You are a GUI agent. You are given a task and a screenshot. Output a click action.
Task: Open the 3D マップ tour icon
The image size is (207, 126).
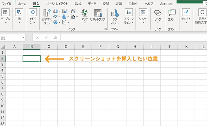[x=115, y=13]
